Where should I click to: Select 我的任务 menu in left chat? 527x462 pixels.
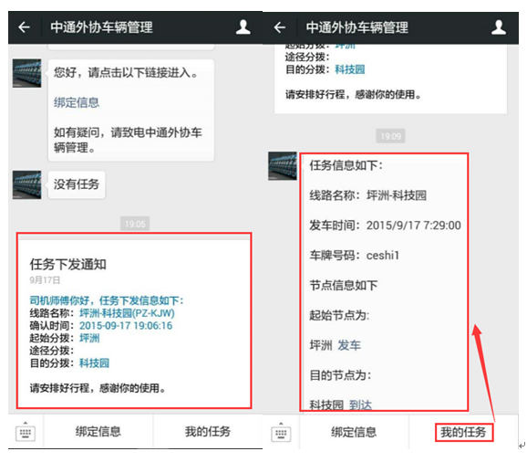208,431
